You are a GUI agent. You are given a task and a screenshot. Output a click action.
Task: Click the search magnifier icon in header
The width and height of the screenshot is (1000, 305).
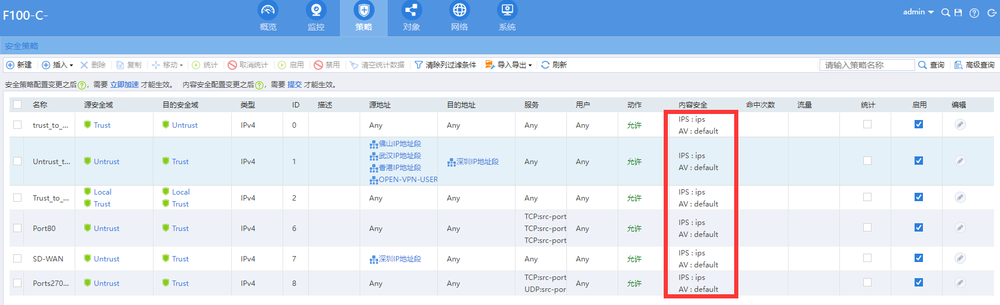pos(946,13)
